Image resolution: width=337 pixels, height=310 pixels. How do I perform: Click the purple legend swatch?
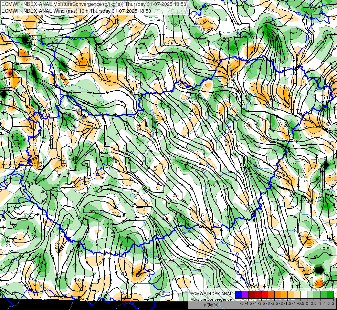coord(245,295)
